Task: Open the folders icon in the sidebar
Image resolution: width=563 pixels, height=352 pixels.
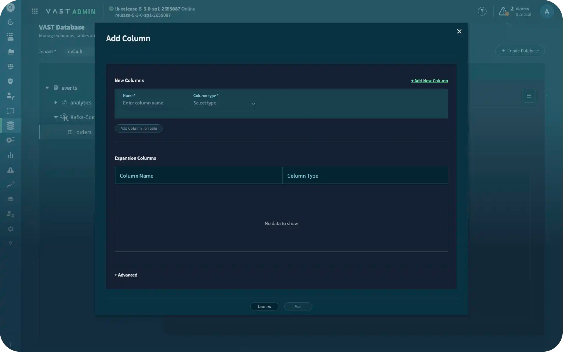Action: 11,52
